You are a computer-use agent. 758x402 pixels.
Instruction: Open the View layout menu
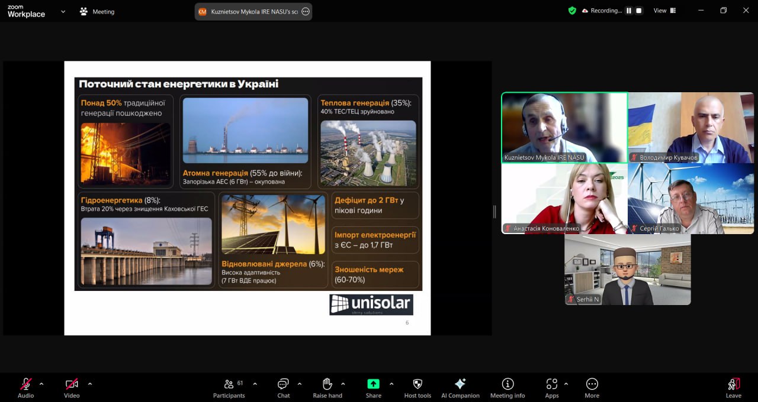[x=664, y=11]
